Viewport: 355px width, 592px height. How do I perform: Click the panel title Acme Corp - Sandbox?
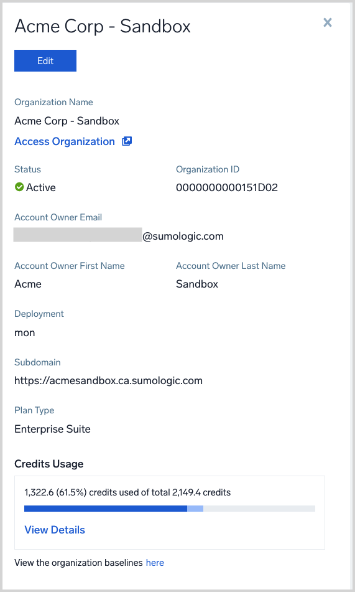103,26
